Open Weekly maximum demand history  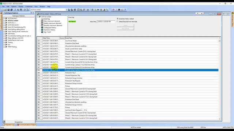click(52, 23)
